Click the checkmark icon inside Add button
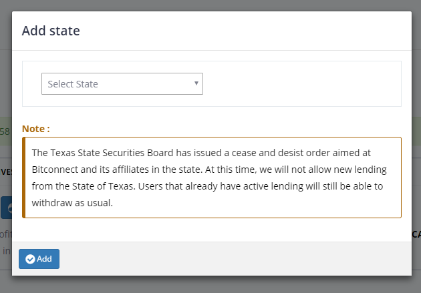Image resolution: width=421 pixels, height=293 pixels. [x=30, y=259]
